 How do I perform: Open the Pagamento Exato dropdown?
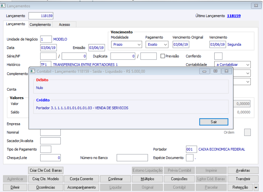pyautogui.click(x=157, y=45)
